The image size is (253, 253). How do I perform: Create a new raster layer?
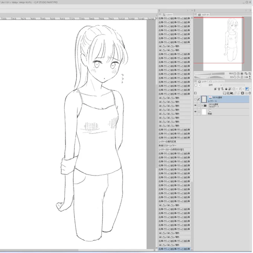coord(224,93)
